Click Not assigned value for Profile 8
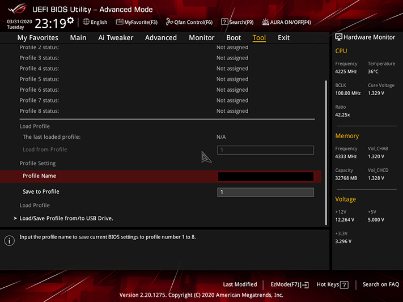Screen dimensions: 403x302 click(x=232, y=111)
